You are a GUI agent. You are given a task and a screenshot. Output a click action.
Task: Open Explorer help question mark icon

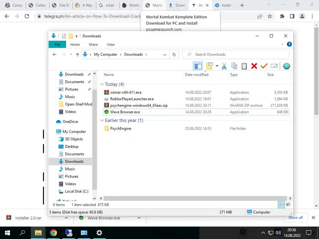click(289, 44)
